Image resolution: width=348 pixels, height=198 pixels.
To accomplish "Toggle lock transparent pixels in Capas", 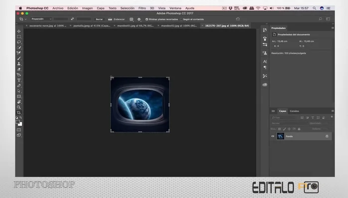I will 279,129.
